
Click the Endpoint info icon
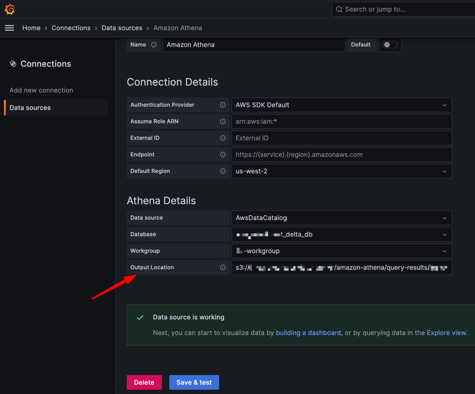(223, 155)
